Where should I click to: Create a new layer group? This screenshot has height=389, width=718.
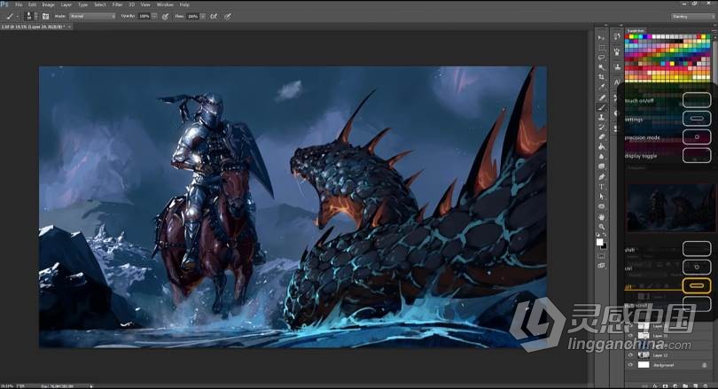685,385
